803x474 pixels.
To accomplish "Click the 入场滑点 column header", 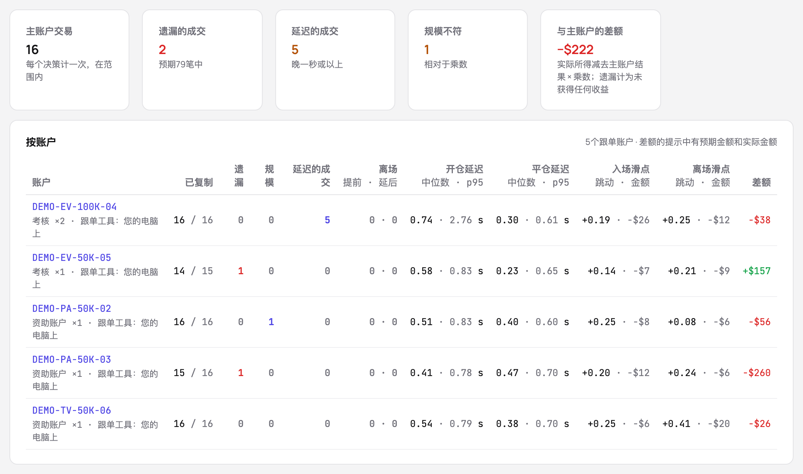I will pos(631,169).
